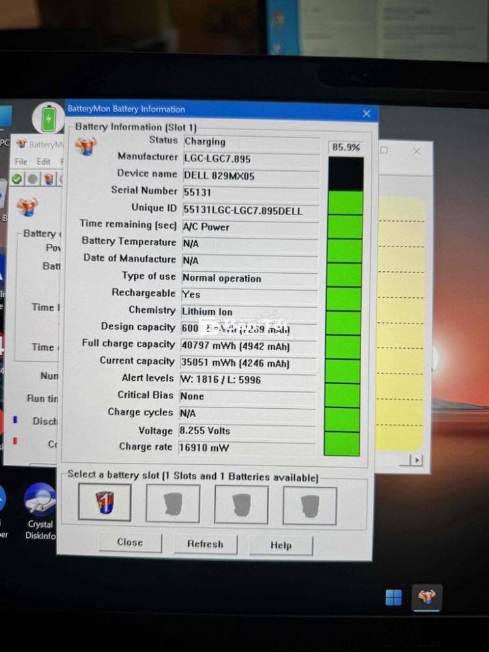Click right scroll arrow in background BatteryMon chart

[417, 460]
